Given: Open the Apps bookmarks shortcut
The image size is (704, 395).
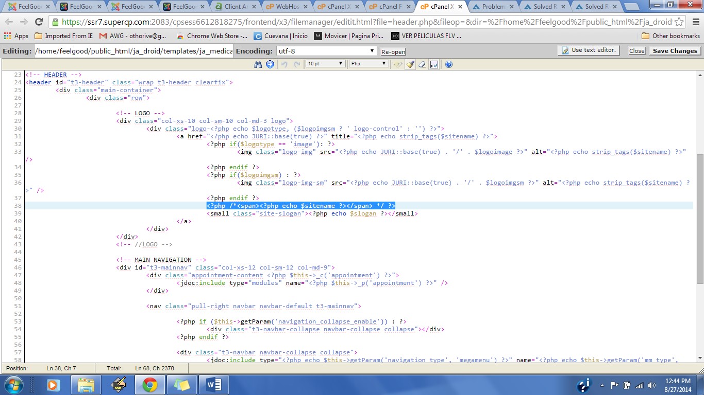Looking at the screenshot, I should (x=16, y=36).
